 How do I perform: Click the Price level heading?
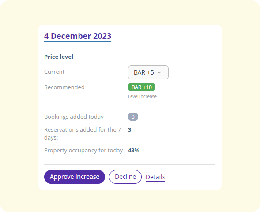tap(59, 57)
